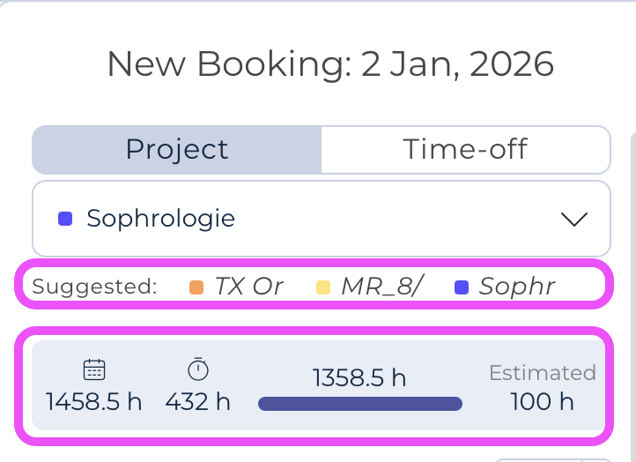Pick suggested project MR_8/
The width and height of the screenshot is (636, 462).
pyautogui.click(x=380, y=287)
